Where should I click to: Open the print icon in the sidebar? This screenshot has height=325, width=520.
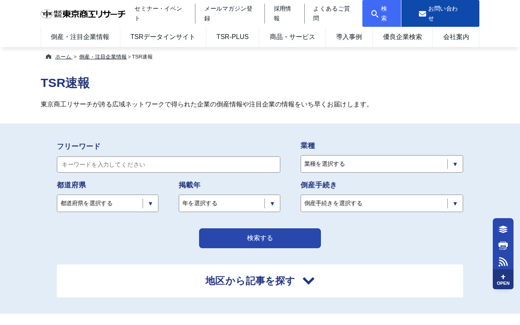coord(503,245)
